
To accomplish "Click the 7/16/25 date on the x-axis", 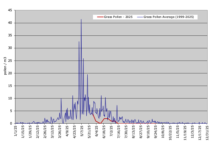I will pyautogui.click(x=119, y=132).
